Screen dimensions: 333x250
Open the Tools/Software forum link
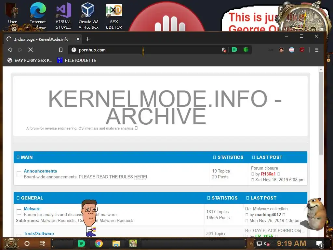(x=39, y=233)
